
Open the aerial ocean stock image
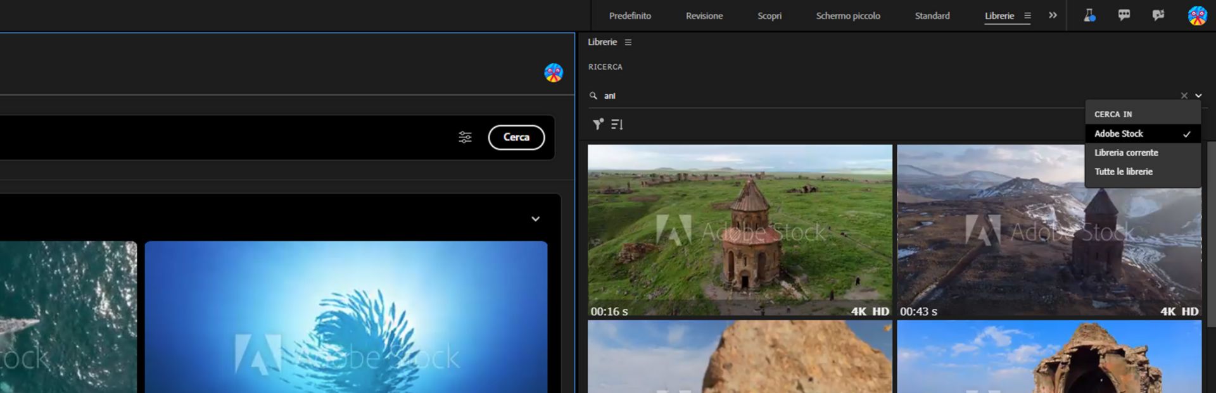(x=68, y=317)
